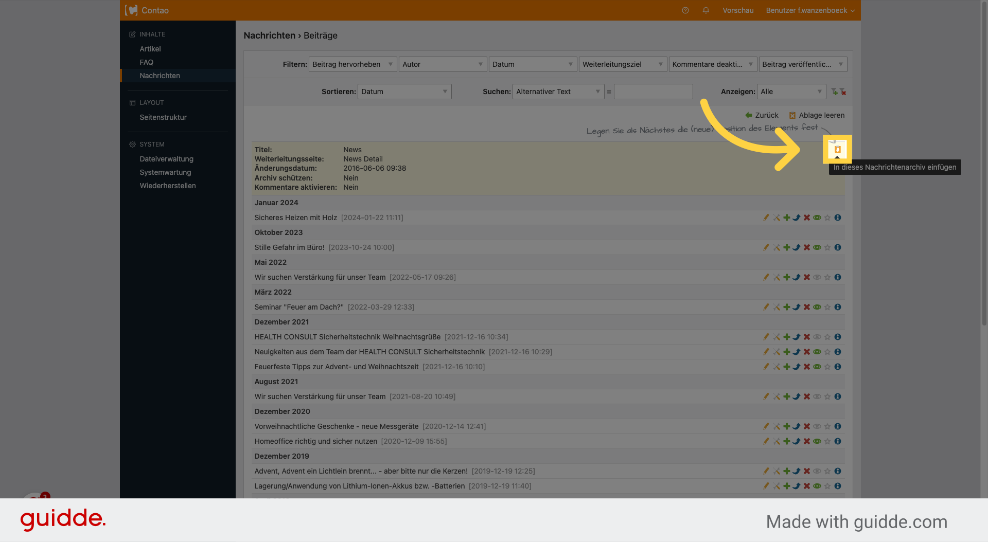Toggle visibility of Lagerung/Anwendung Lithium entry
This screenshot has height=542, width=988.
(817, 486)
